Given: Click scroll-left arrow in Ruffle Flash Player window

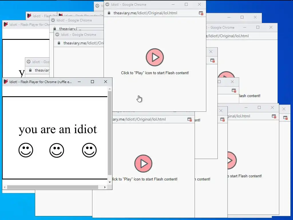Looking at the screenshot, I should point(5,187).
